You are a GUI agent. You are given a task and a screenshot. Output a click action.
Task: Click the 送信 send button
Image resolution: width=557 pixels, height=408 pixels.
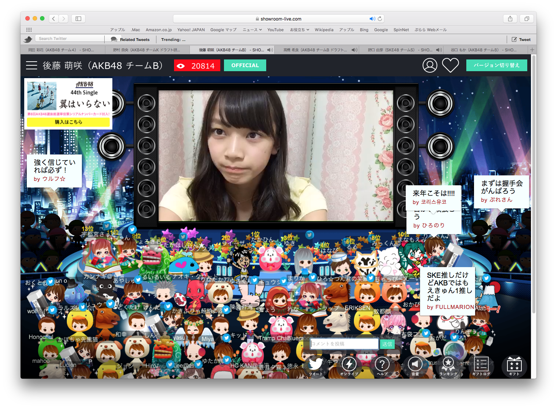387,344
